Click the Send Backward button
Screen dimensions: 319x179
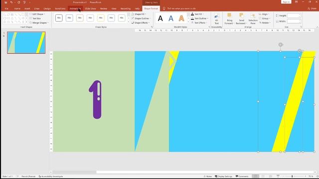pos(241,19)
